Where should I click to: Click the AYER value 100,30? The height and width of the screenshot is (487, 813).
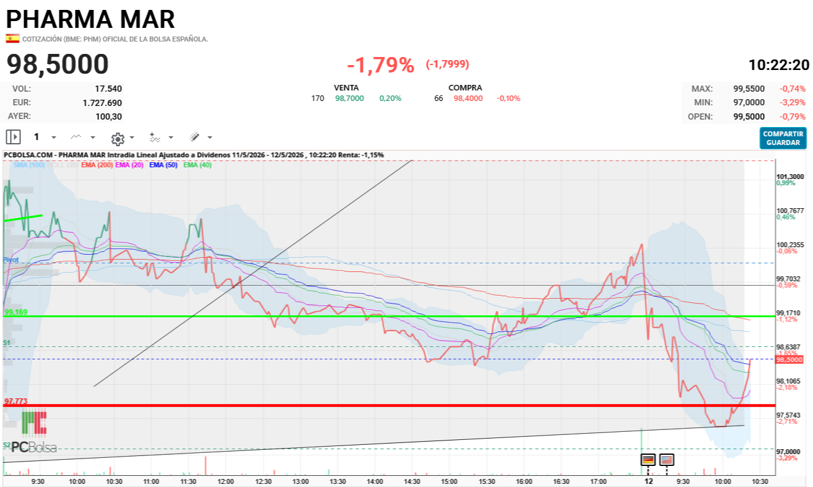tap(110, 116)
